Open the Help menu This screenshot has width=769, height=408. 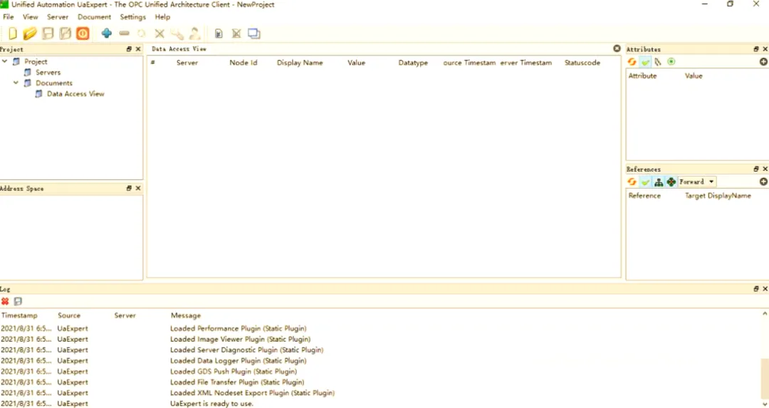pos(162,16)
